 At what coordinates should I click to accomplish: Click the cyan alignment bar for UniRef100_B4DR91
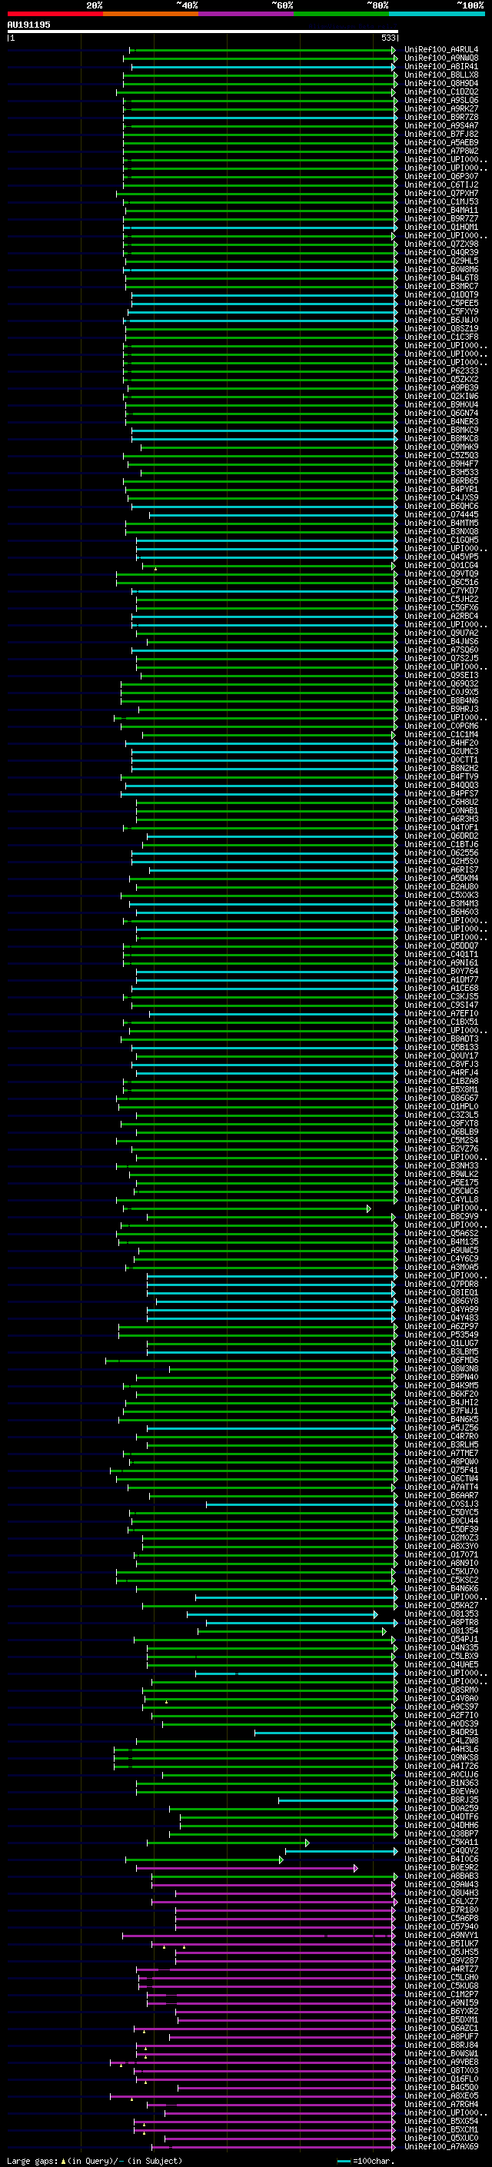click(x=325, y=1731)
